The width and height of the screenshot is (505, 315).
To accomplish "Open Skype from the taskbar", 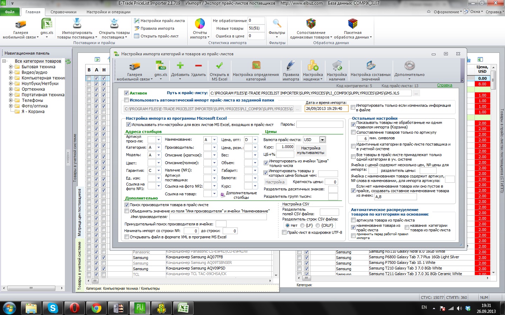I will (x=53, y=308).
